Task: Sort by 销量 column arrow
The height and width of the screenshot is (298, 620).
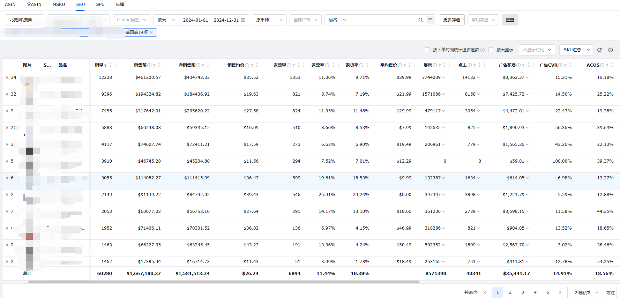Action: (x=105, y=65)
